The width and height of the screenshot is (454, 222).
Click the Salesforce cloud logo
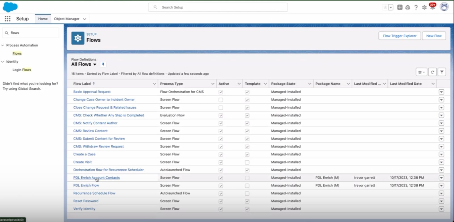[x=10, y=7]
